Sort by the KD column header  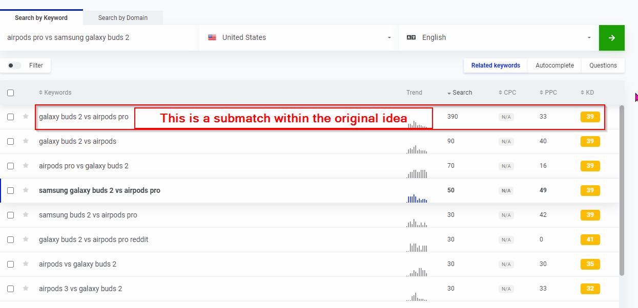pos(587,93)
